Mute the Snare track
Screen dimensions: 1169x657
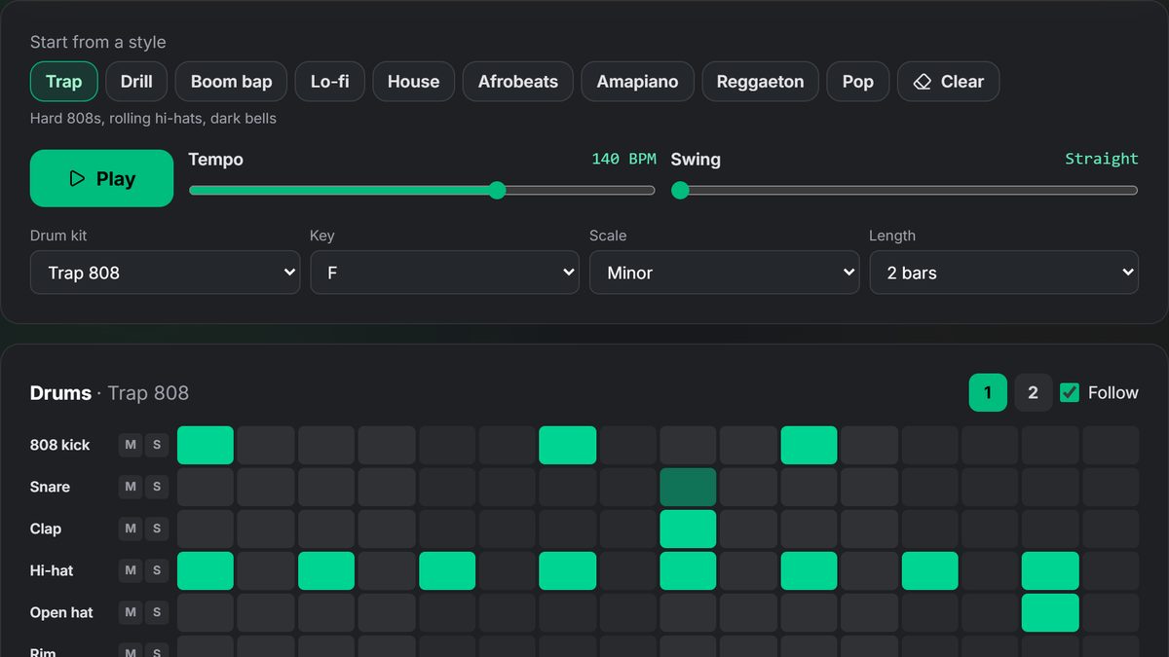[x=131, y=487]
